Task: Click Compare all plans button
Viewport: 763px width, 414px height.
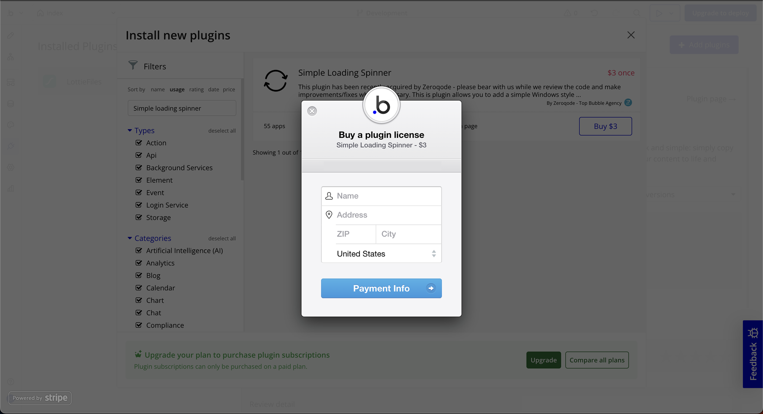Action: 597,360
